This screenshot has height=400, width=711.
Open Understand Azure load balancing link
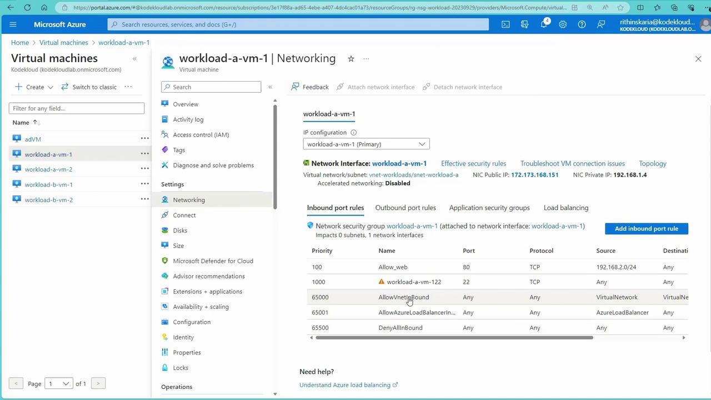point(349,384)
